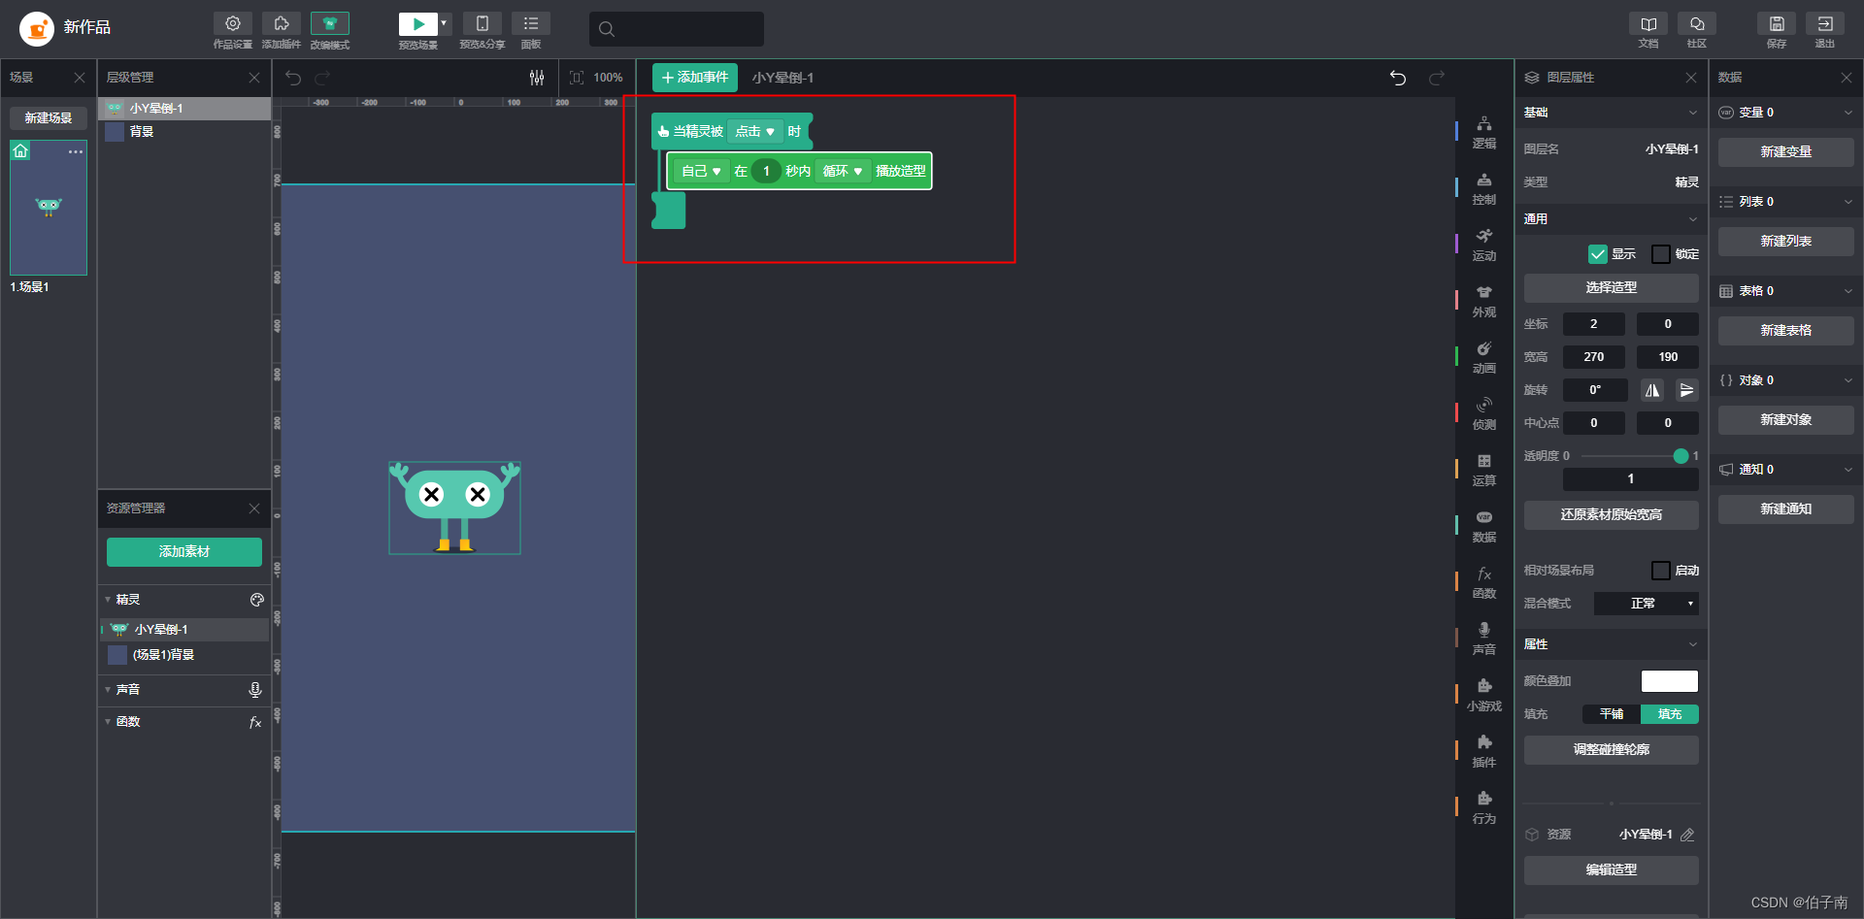
Task: Save project with 保存 icon
Action: [1777, 24]
